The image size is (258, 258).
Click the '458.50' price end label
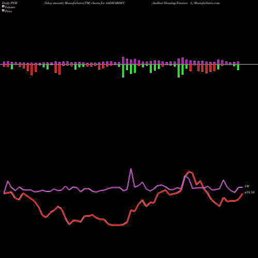coord(249,192)
